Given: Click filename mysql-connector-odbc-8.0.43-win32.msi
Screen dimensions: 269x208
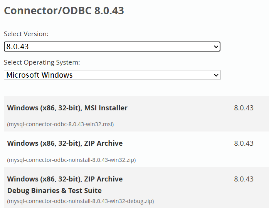Looking at the screenshot, I should tap(61, 124).
